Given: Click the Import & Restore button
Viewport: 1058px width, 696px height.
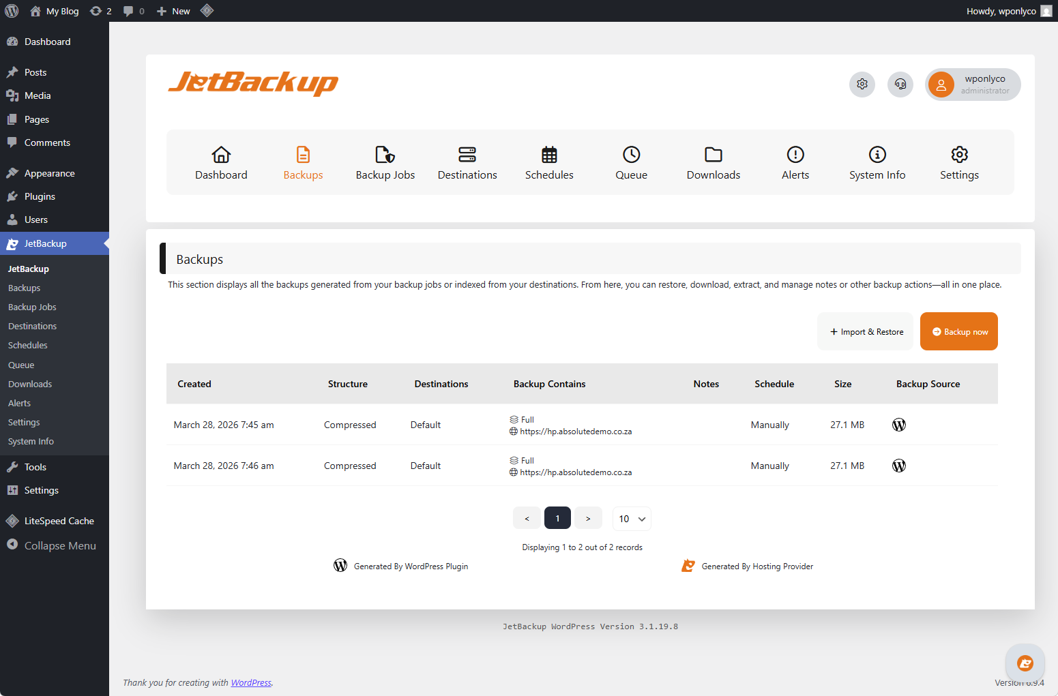Looking at the screenshot, I should coord(866,331).
